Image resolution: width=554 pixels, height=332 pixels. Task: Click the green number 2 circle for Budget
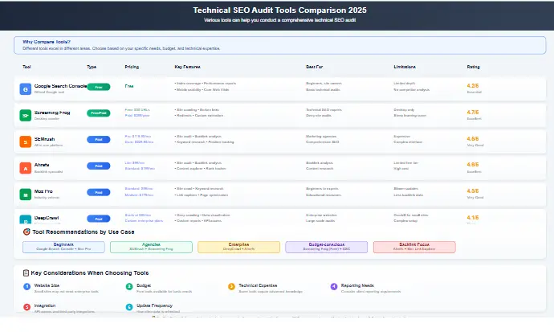coord(129,286)
